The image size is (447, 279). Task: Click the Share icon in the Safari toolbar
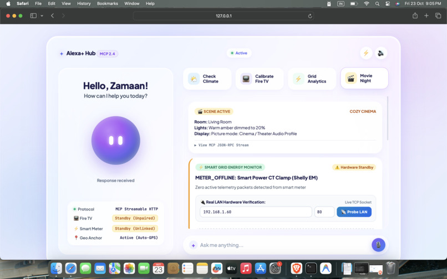[x=415, y=15]
